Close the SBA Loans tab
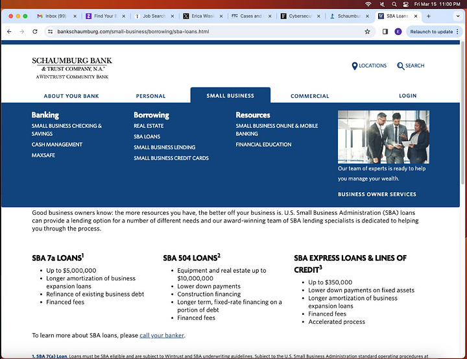This screenshot has height=359, width=467. click(x=416, y=16)
